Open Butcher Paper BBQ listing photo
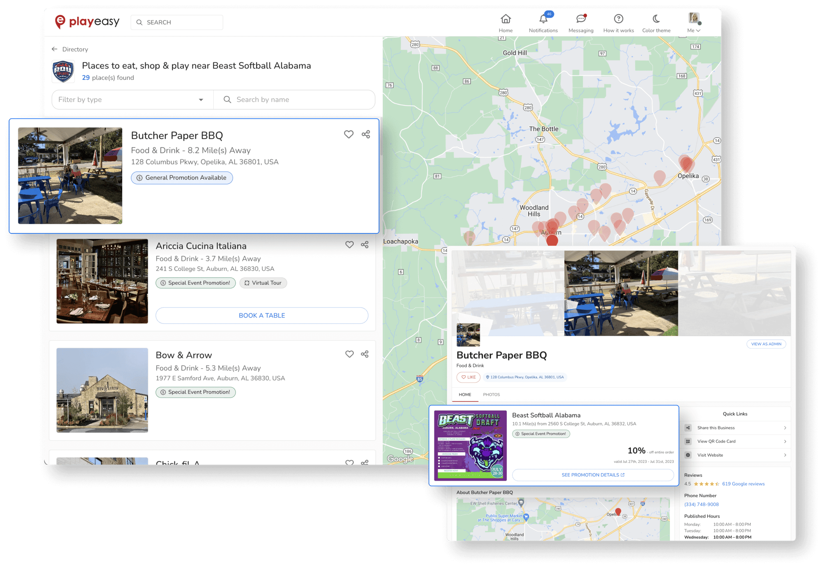The image size is (822, 567). coord(70,176)
